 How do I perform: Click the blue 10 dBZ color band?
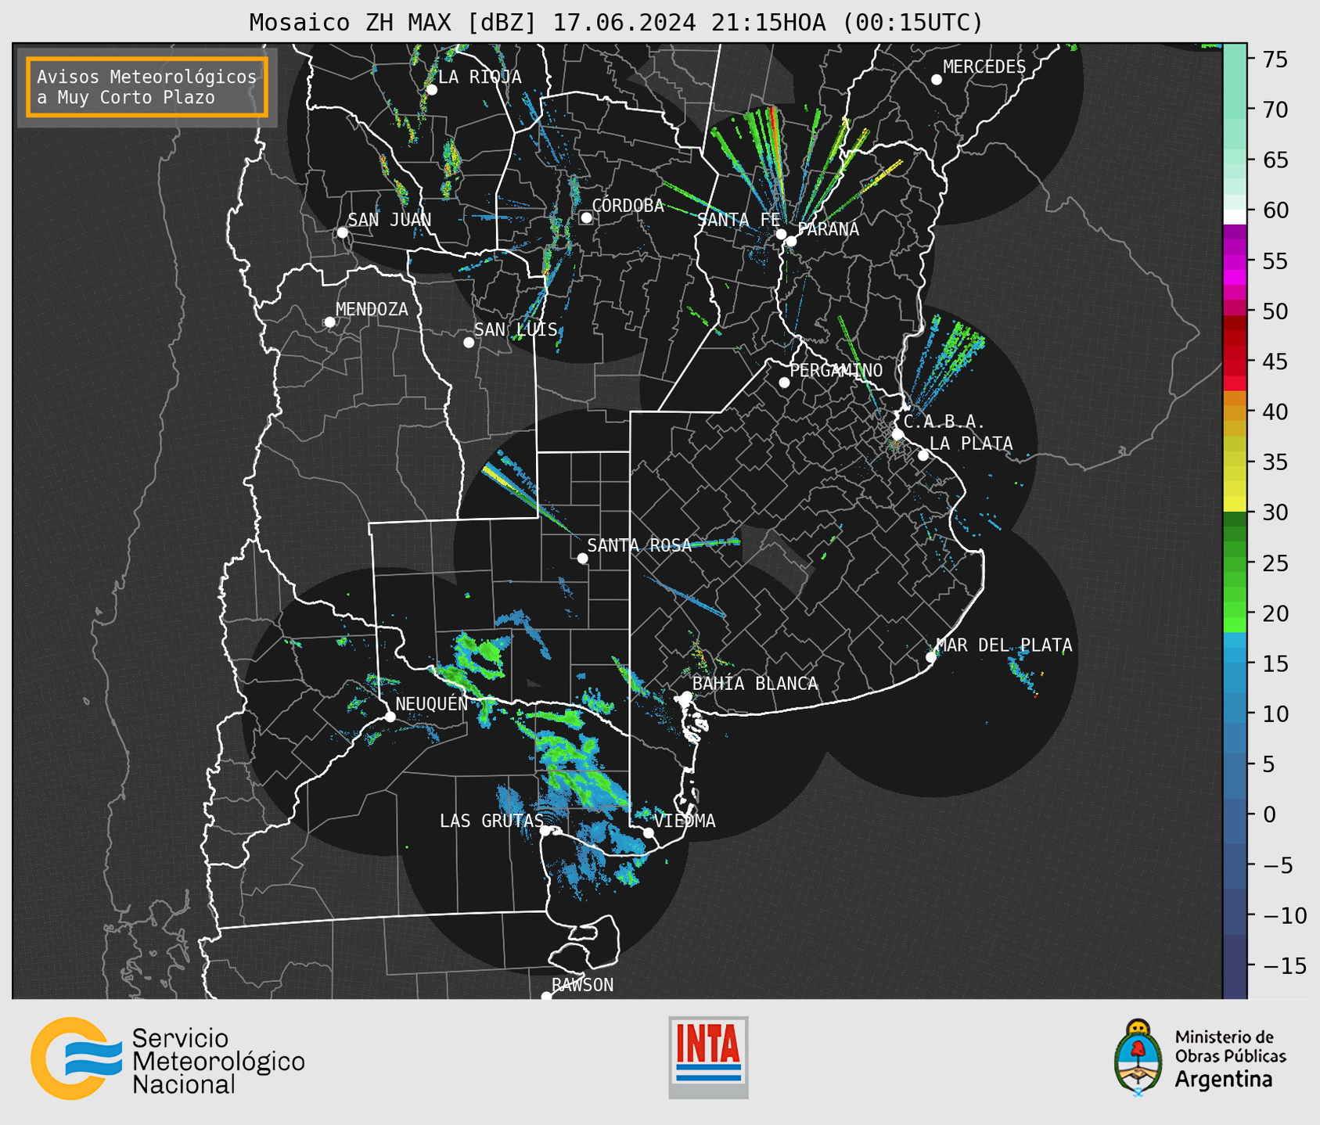(1235, 713)
